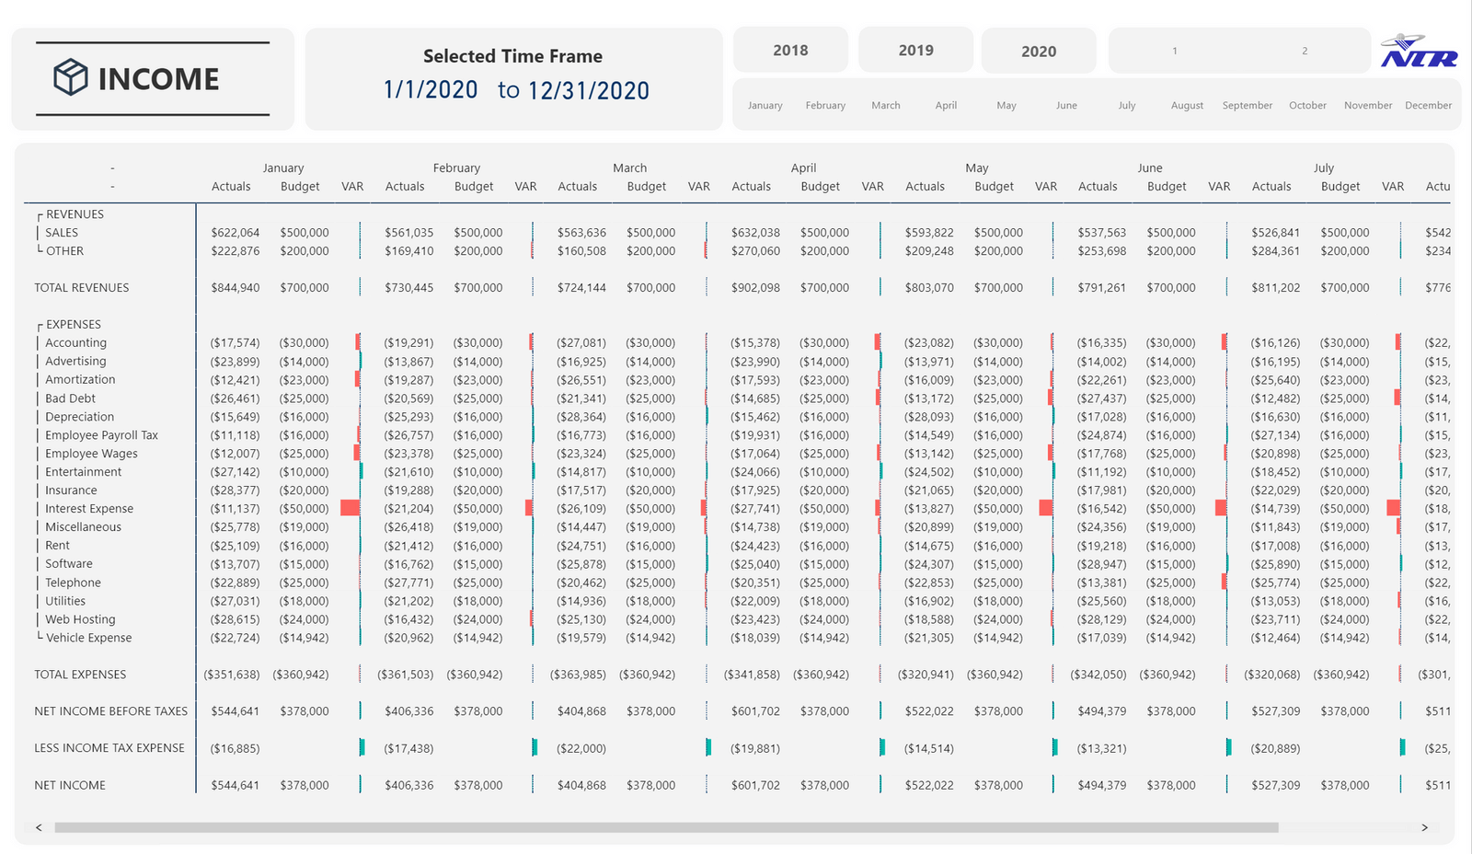The height and width of the screenshot is (854, 1472).
Task: Click May Interest Expense red variance bar
Action: tap(1046, 508)
